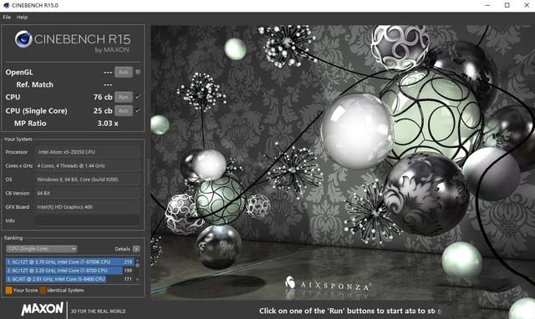Select the Core i5-8400 ranking row
This screenshot has width=535, height=319.
pos(69,279)
